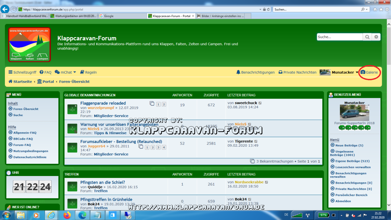This screenshot has height=220, width=391.
Task: Click the browser back arrow button
Action: point(5,9)
